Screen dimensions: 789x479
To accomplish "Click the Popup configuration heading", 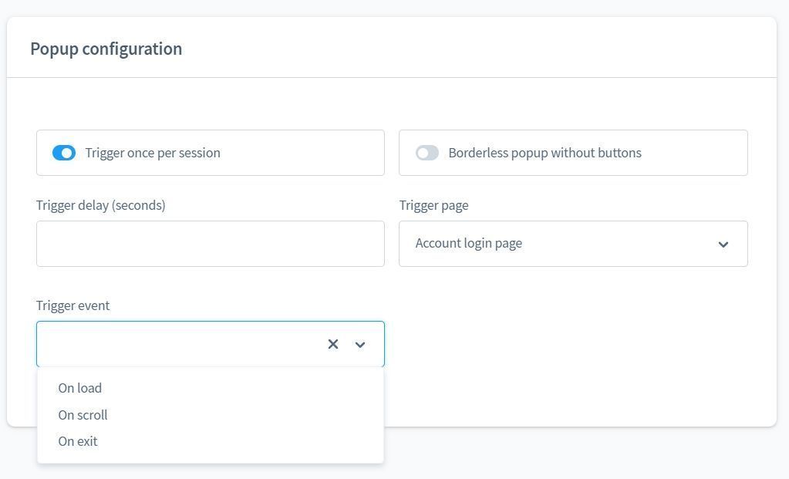I will (106, 49).
